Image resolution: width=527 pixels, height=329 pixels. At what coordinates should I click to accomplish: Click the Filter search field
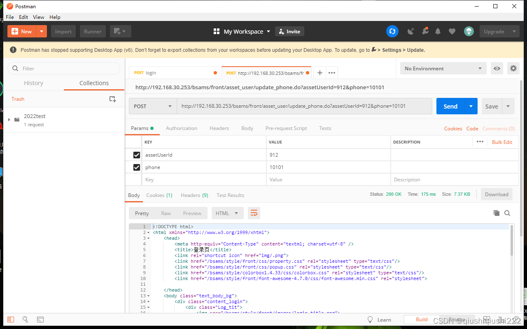[64, 68]
